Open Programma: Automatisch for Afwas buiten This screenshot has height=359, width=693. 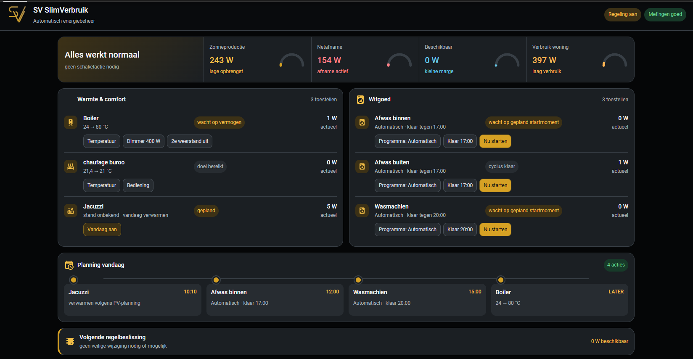coord(407,185)
